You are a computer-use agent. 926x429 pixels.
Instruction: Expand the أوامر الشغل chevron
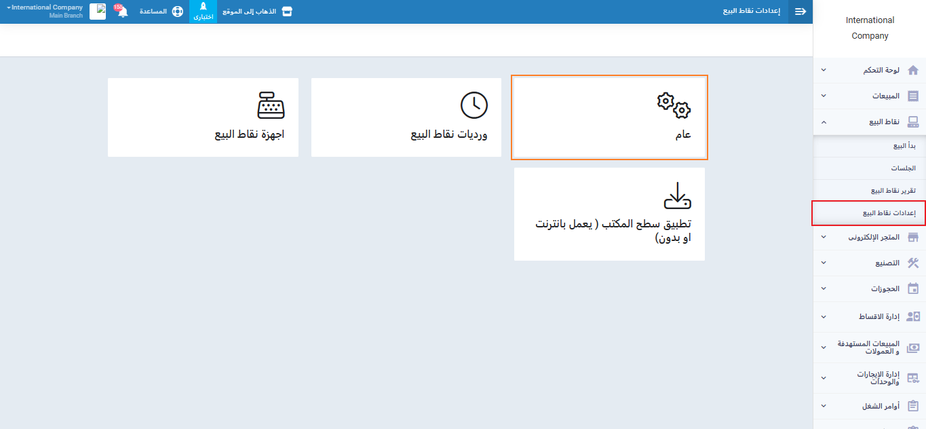[824, 406]
